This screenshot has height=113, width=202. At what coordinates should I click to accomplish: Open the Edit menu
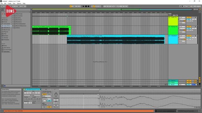(5, 3)
